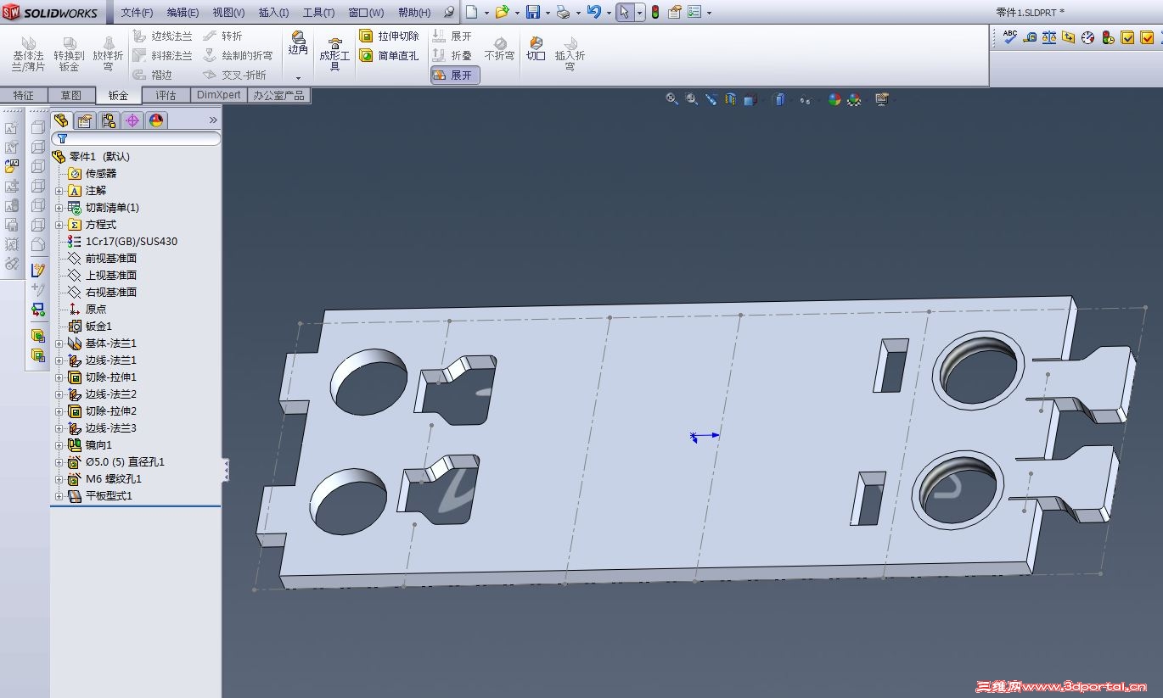1163x698 pixels.
Task: Click the 折叠 fold button
Action: tap(452, 55)
